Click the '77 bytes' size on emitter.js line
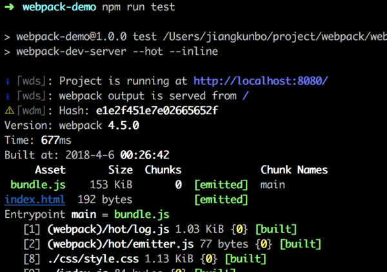The width and height of the screenshot is (387, 272). click(x=224, y=244)
